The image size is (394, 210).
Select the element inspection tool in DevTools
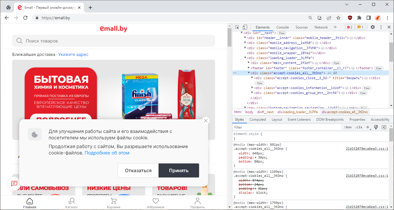(237, 27)
